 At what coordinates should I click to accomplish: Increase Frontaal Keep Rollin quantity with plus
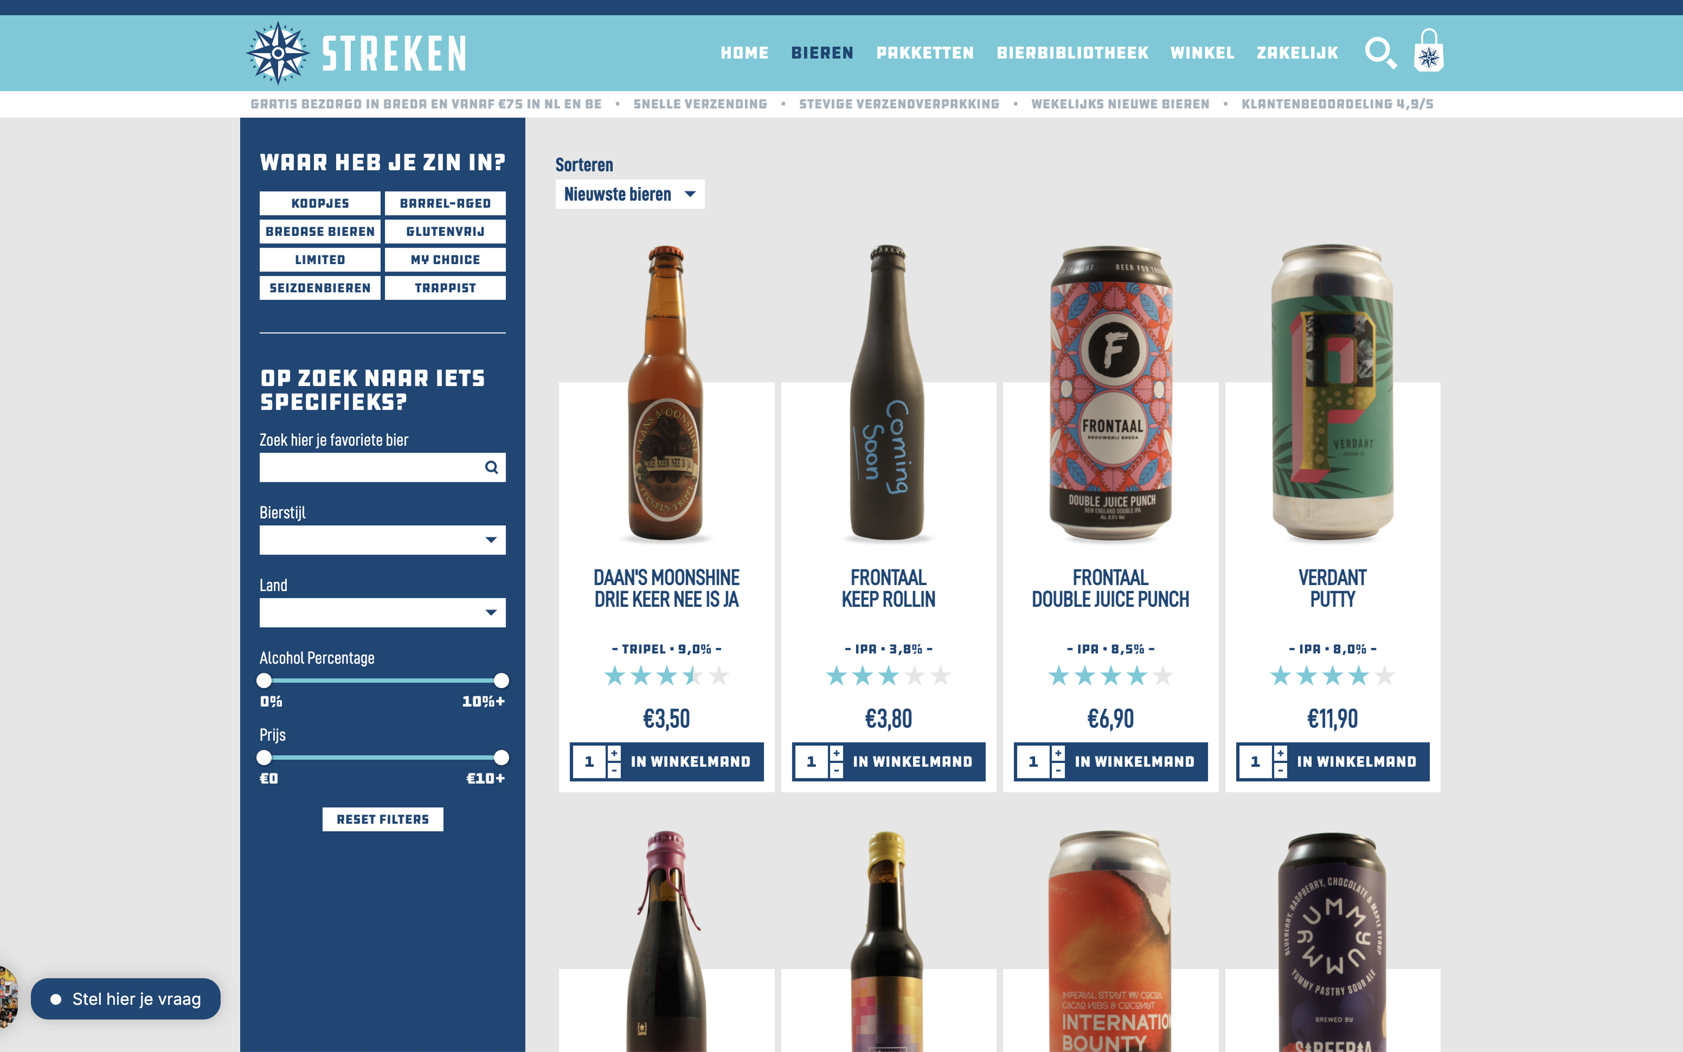coord(836,753)
